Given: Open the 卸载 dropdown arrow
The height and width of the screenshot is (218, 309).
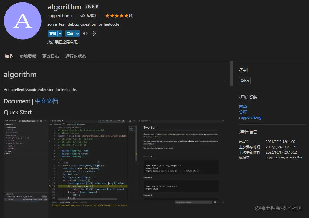Looking at the screenshot, I should tap(77, 33).
